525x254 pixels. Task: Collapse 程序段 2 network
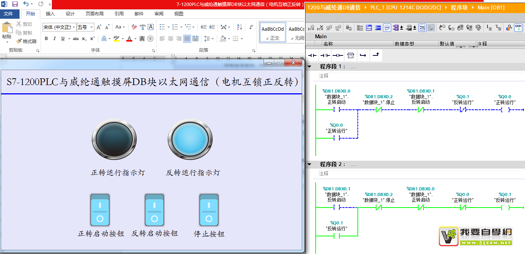coord(309,164)
